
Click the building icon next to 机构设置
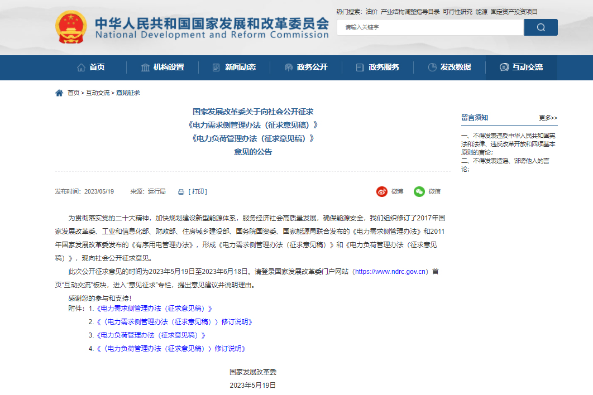tap(145, 68)
